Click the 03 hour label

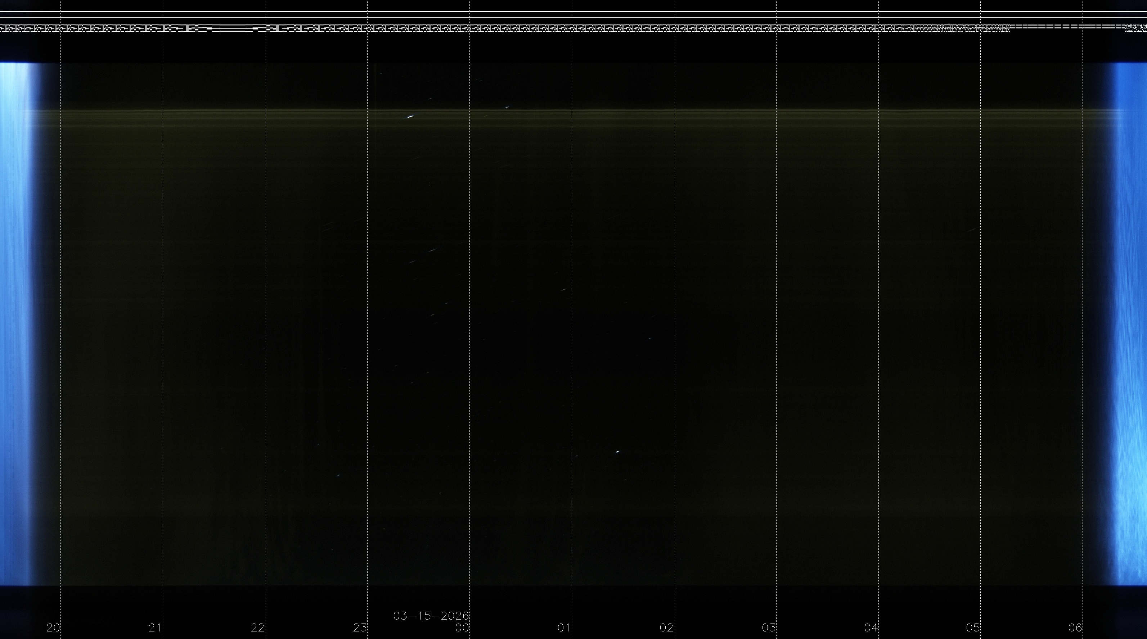pyautogui.click(x=769, y=628)
